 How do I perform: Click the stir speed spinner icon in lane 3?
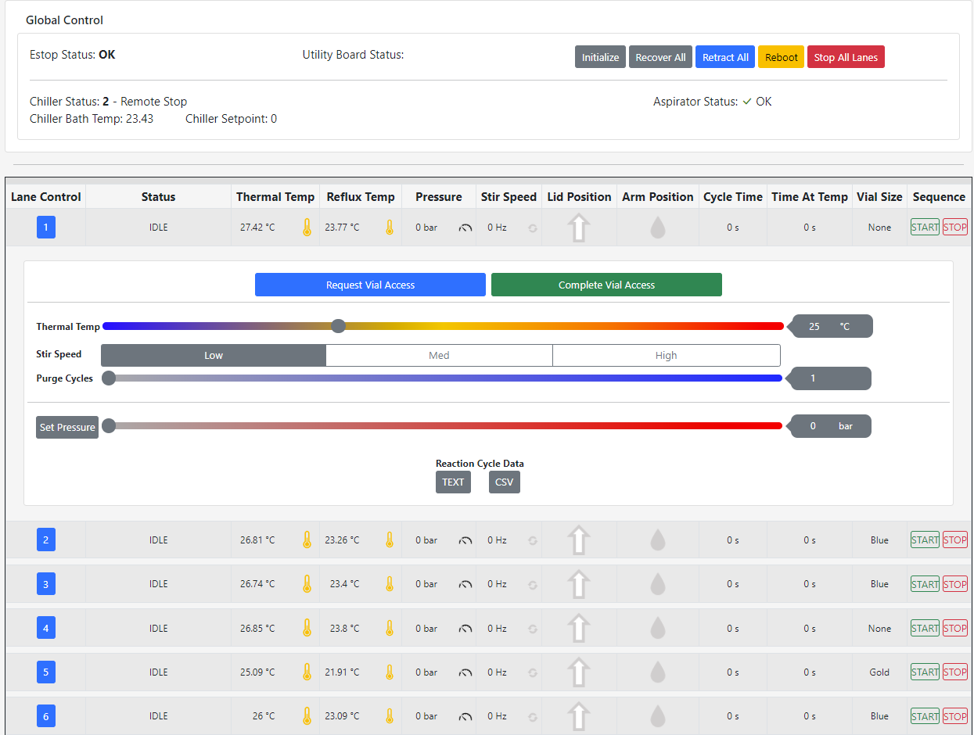click(x=533, y=584)
